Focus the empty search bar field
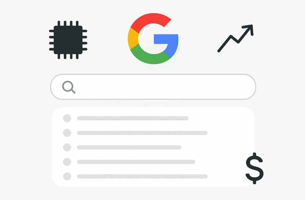 153,87
